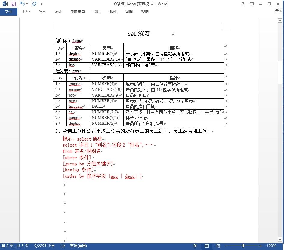This screenshot has width=284, height=250.
Task: Click the title SQL 练习
Action: click(139, 34)
